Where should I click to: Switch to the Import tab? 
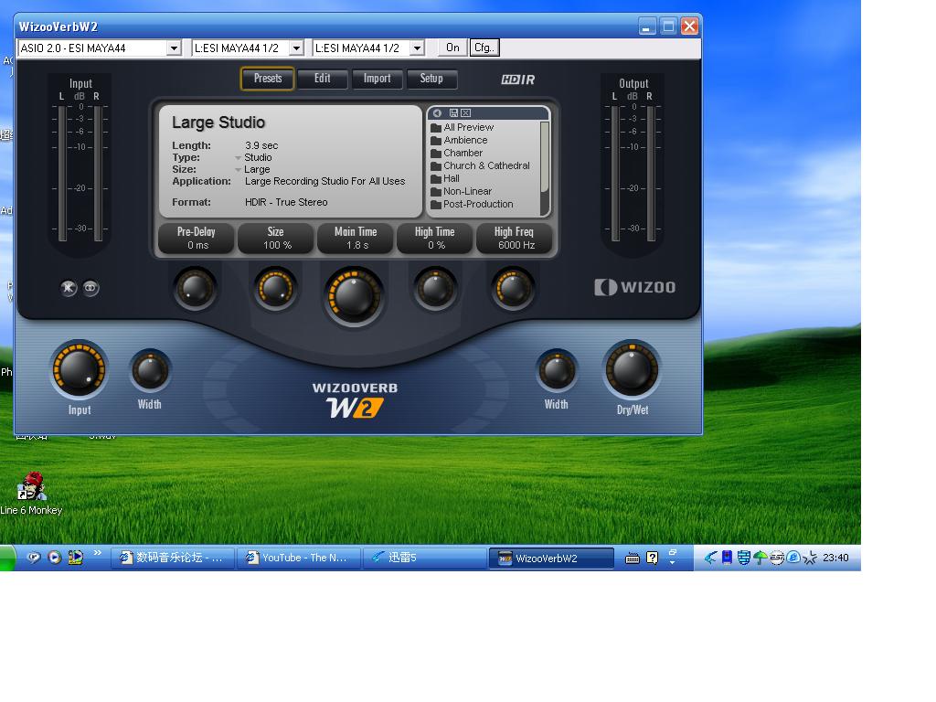coord(377,79)
